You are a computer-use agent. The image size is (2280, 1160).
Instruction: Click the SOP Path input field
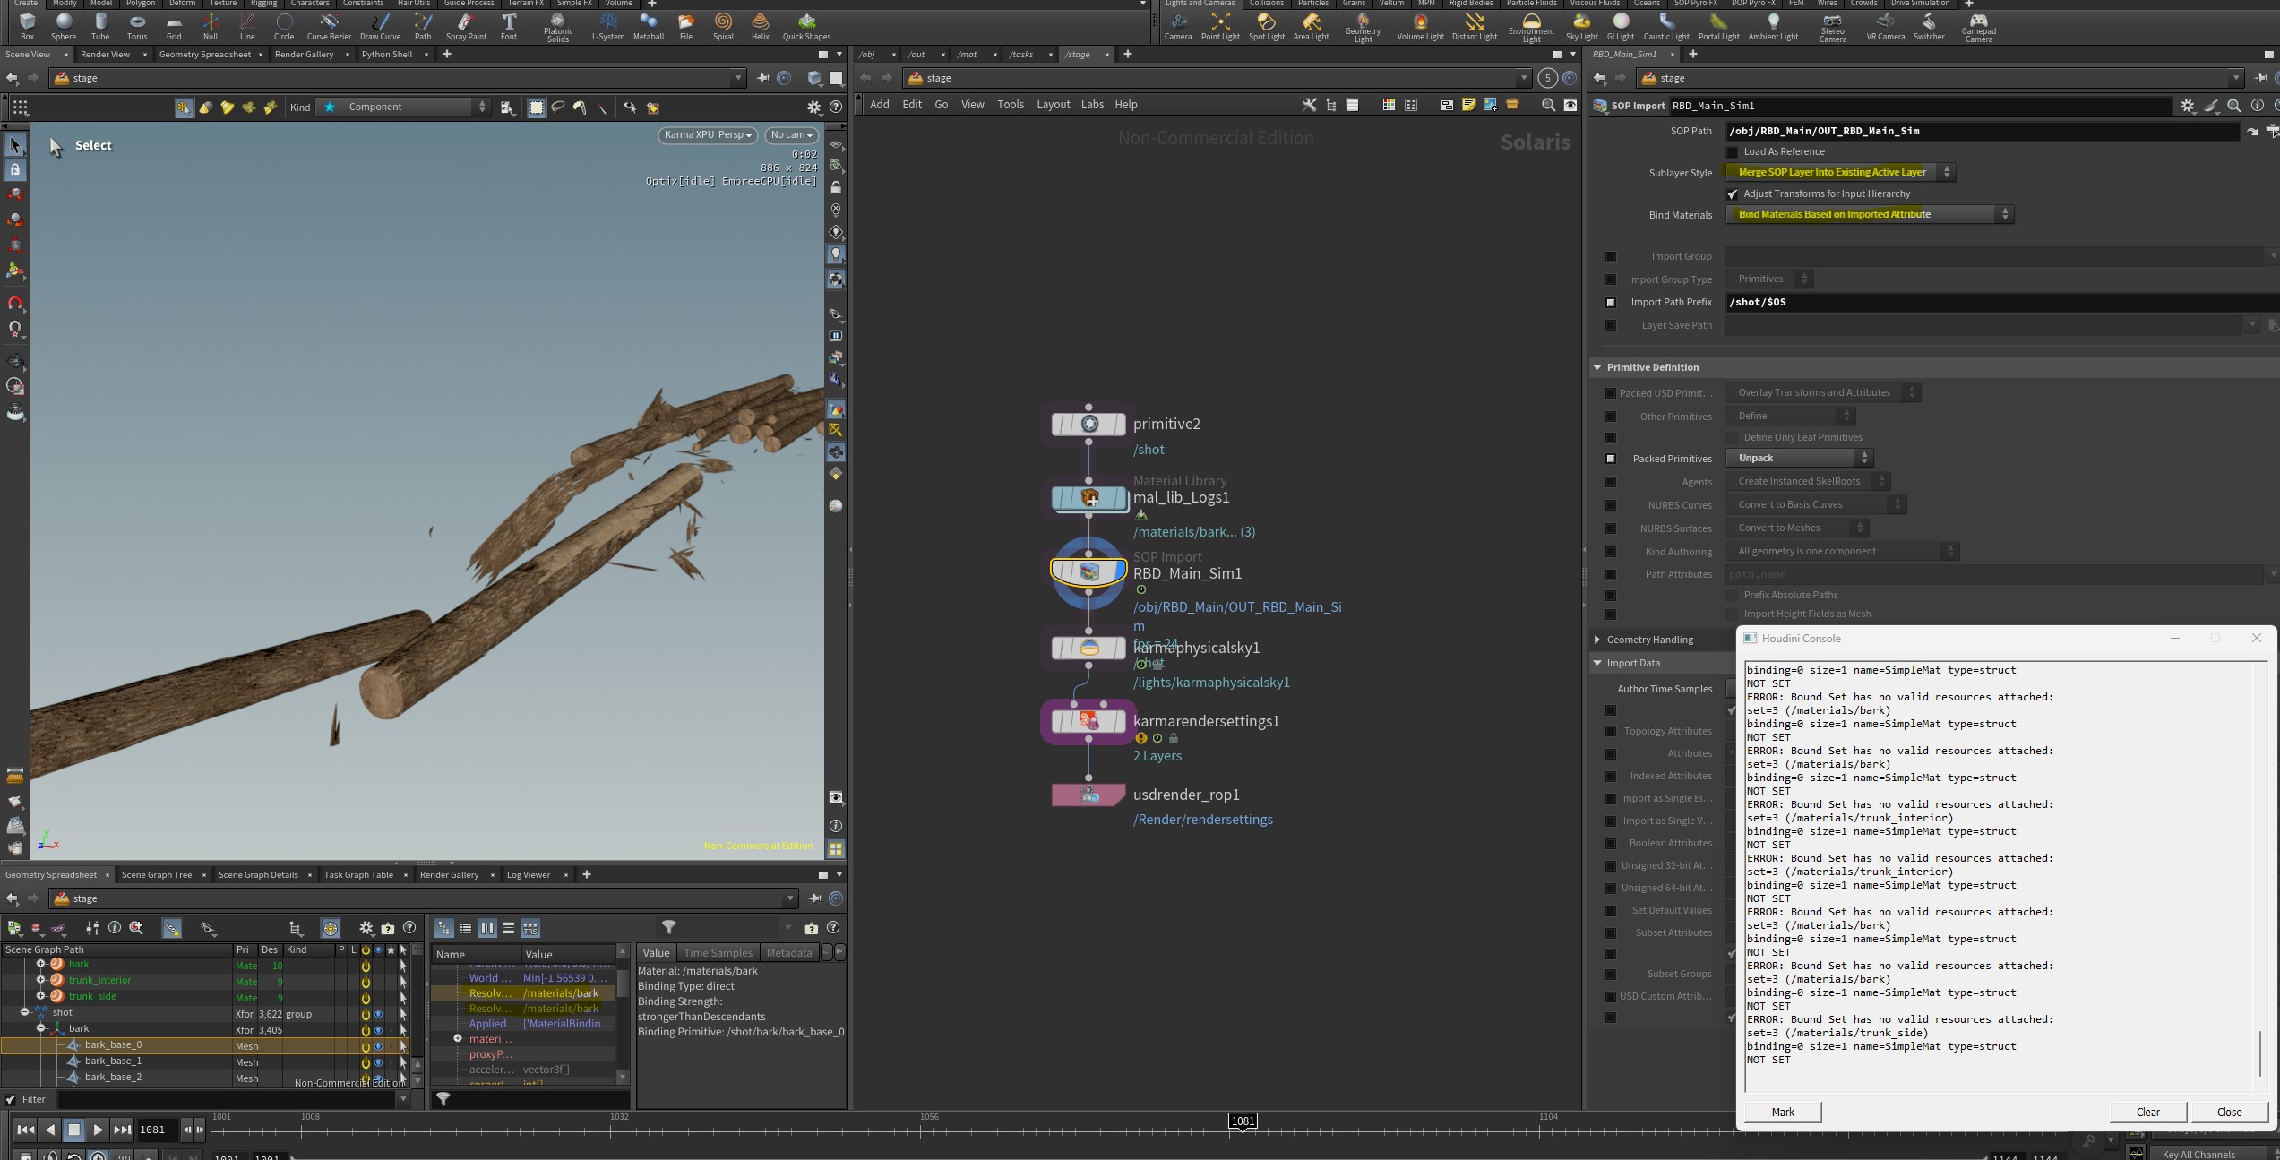(x=1982, y=131)
